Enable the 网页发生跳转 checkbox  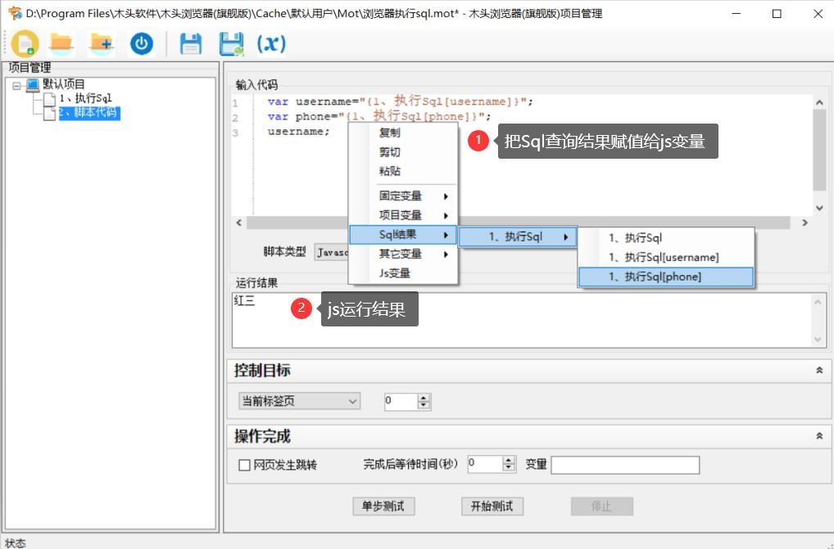243,465
